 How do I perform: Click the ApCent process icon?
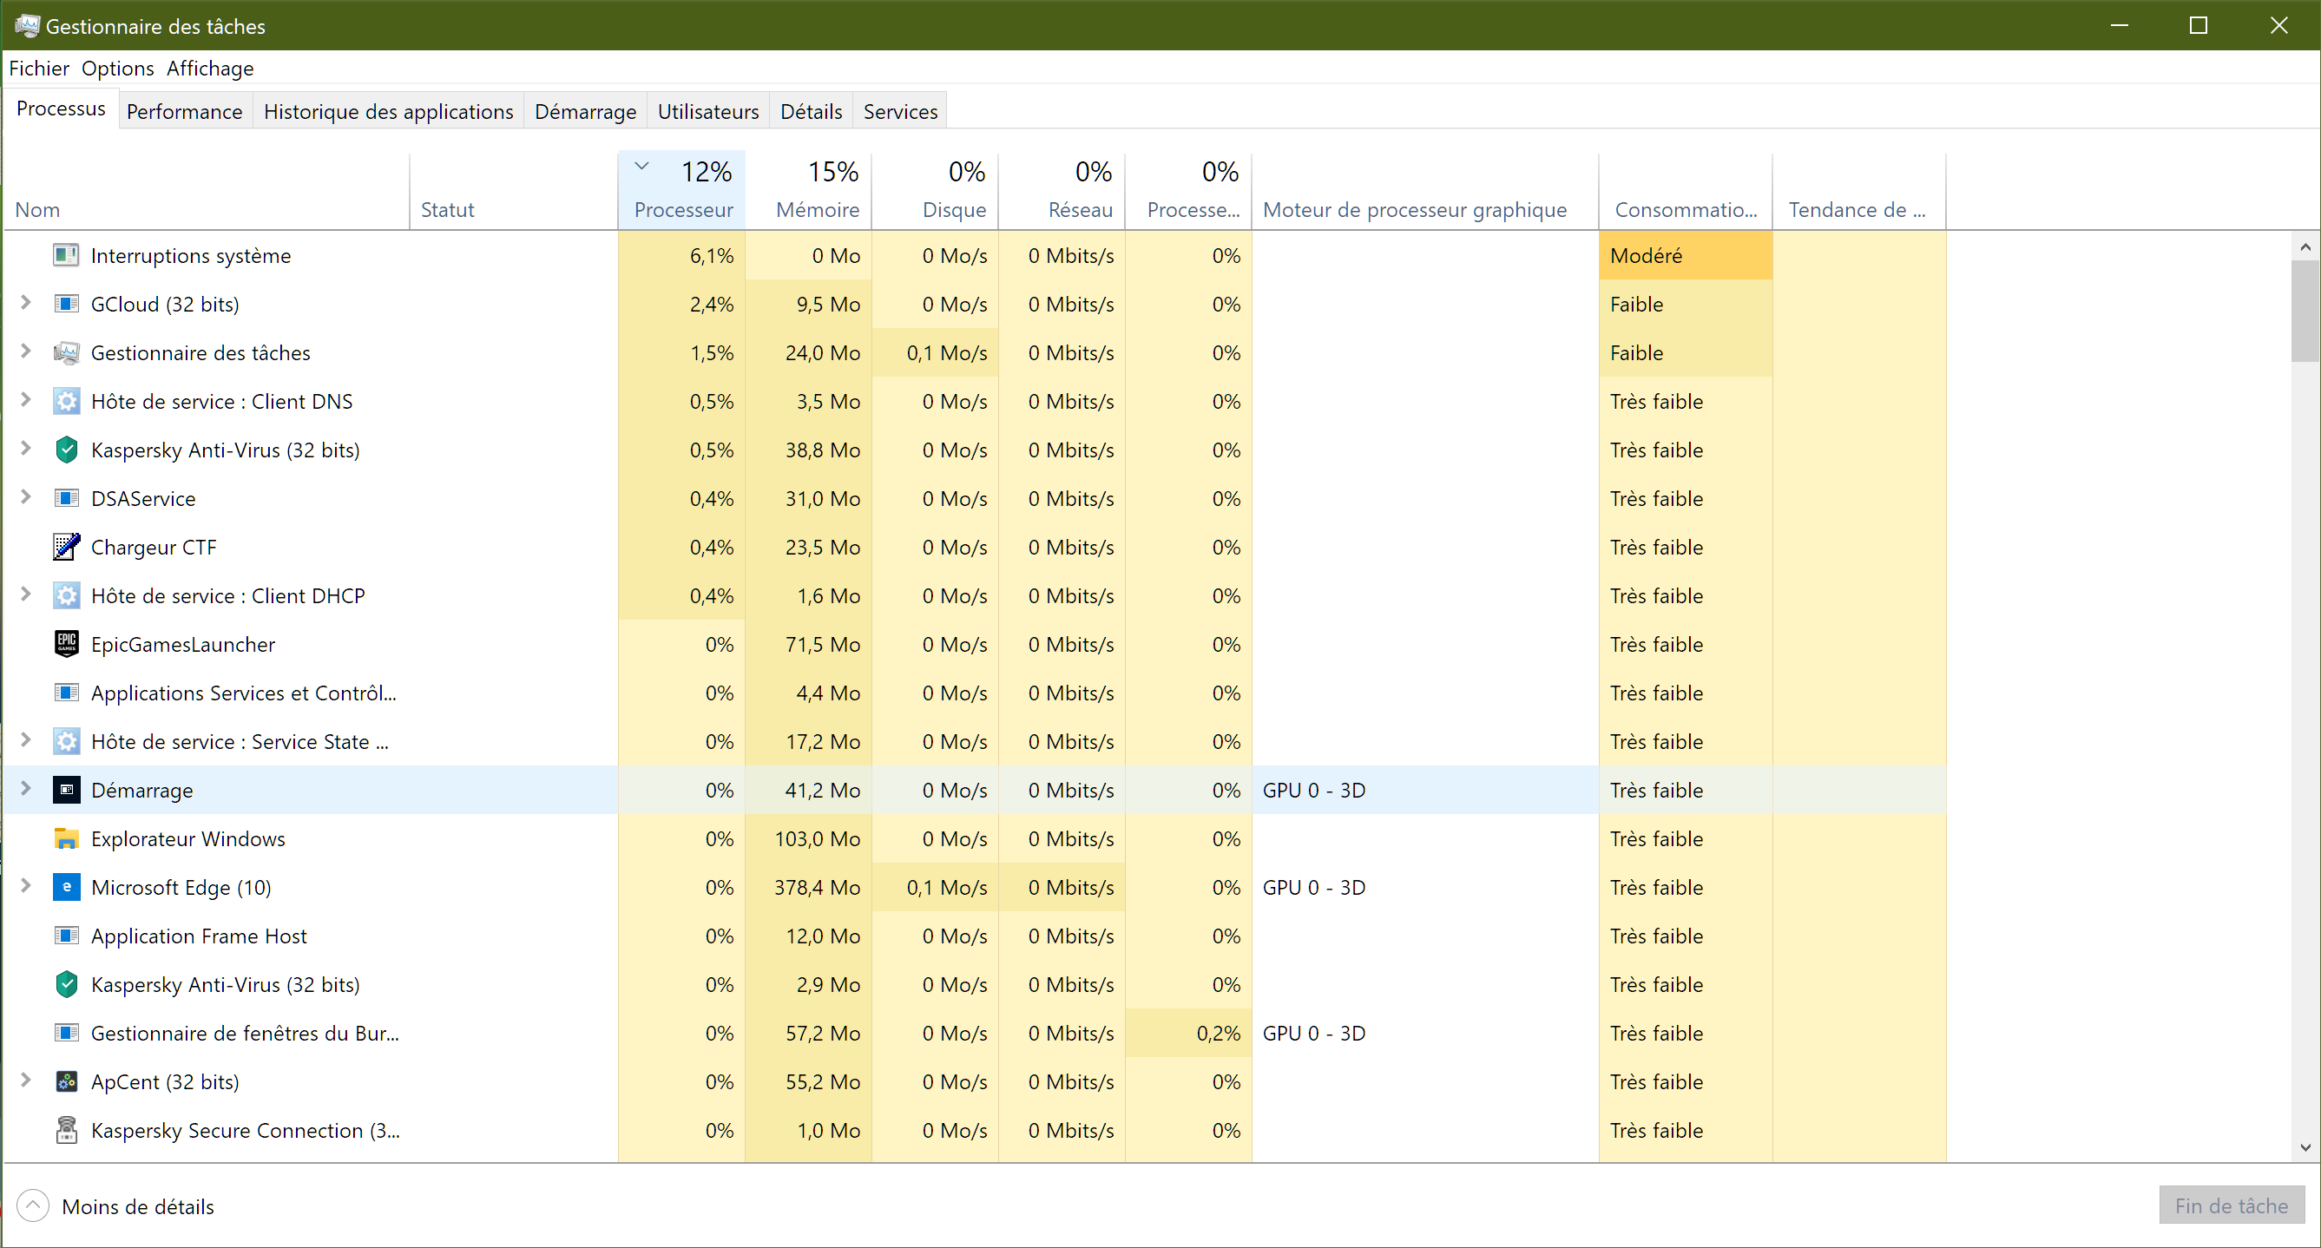click(67, 1081)
